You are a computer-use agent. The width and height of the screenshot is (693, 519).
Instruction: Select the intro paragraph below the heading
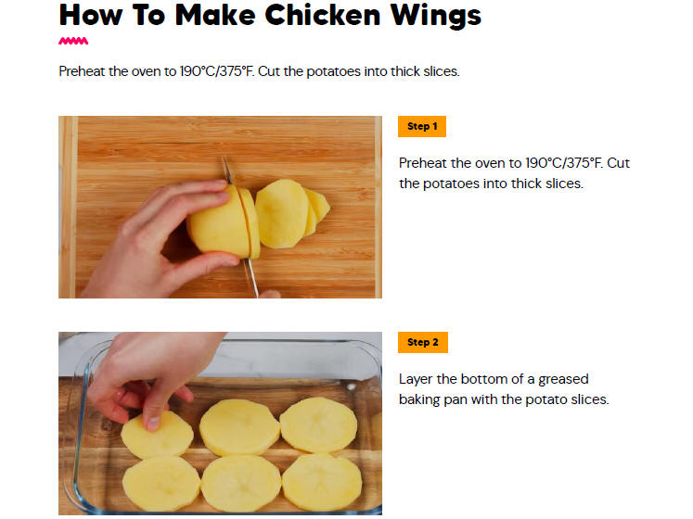[x=260, y=71]
